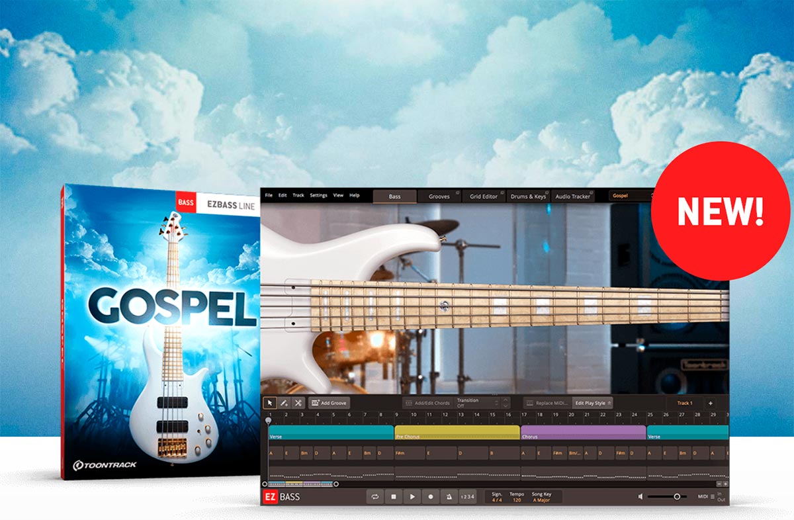This screenshot has width=794, height=520.
Task: Select the B chord in Pre Chorus
Action: click(504, 455)
